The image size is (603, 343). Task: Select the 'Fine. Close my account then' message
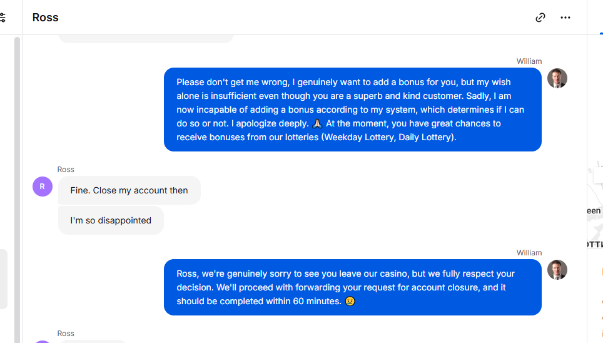click(x=129, y=190)
